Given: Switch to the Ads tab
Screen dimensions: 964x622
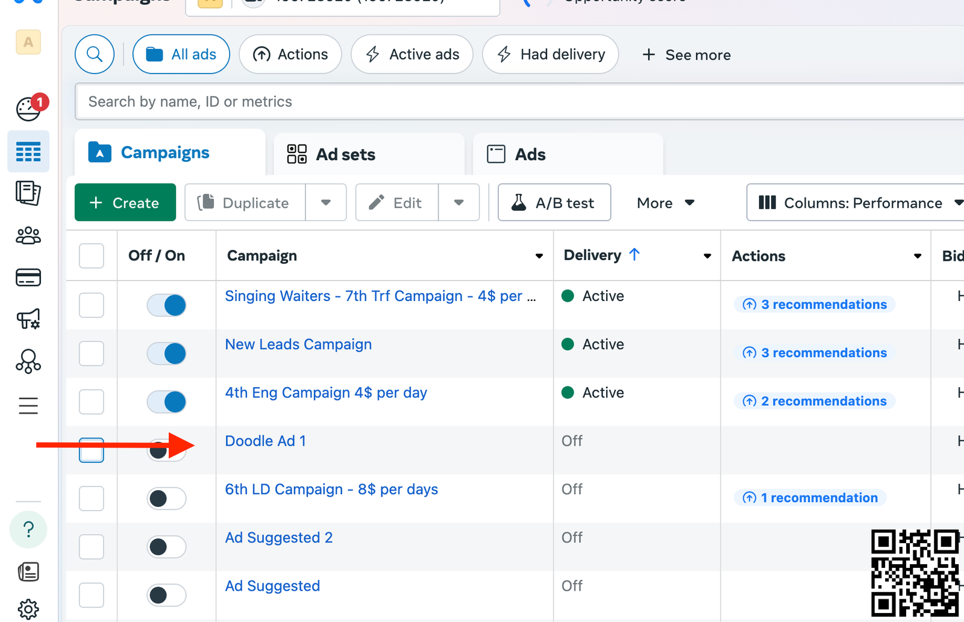Looking at the screenshot, I should tap(568, 155).
